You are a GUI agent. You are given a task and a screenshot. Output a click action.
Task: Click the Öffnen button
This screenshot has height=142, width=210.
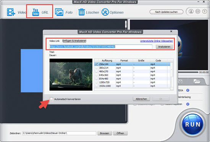(x=120, y=133)
